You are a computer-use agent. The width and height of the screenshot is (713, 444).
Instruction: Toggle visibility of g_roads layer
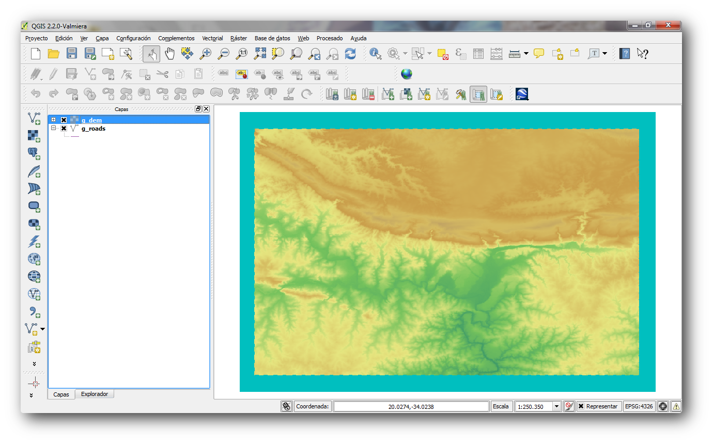tap(64, 129)
